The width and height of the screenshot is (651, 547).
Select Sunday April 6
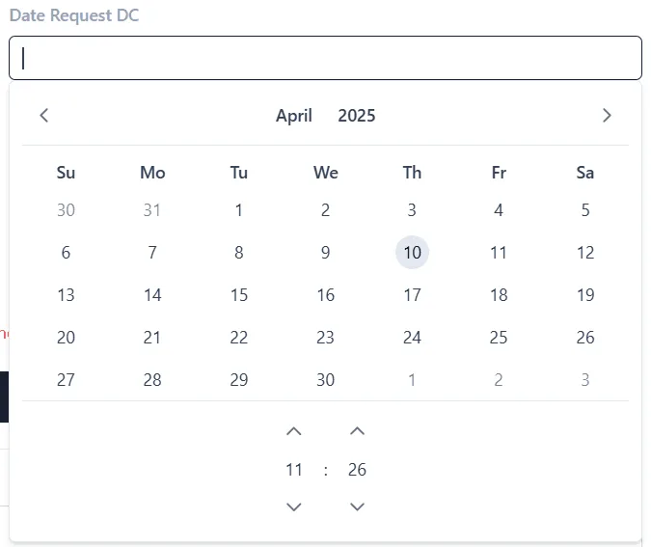66,253
